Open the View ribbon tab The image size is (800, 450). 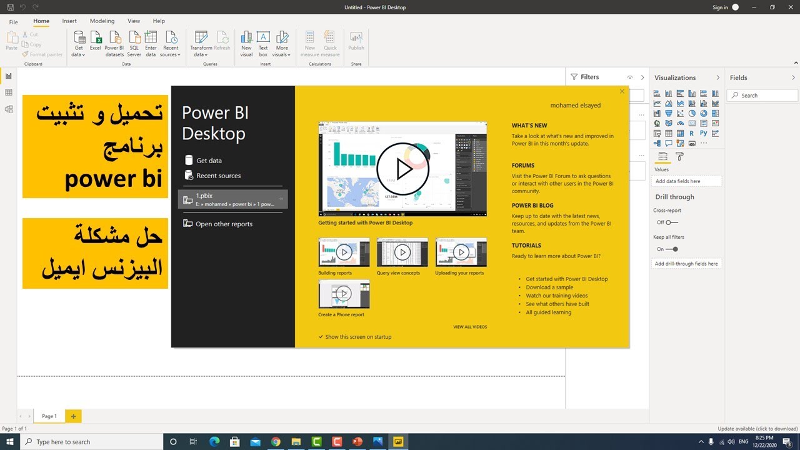[134, 21]
